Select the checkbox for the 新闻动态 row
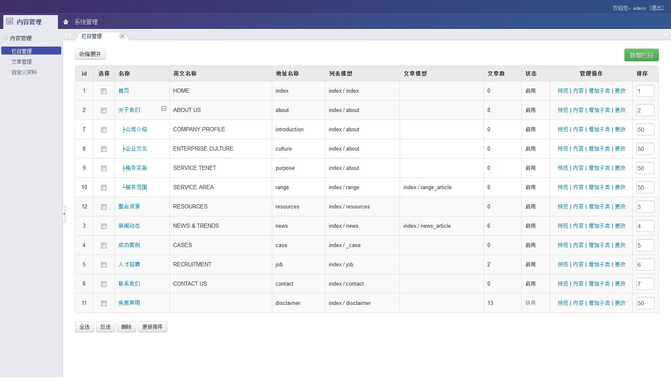The height and width of the screenshot is (380, 671). [x=104, y=226]
